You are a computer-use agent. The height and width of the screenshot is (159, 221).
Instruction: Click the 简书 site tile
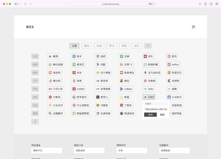coord(172,56)
